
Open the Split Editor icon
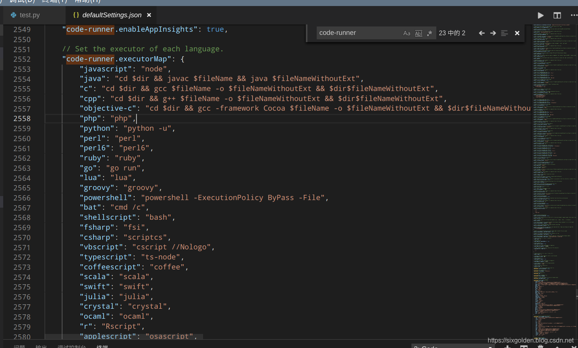click(557, 15)
